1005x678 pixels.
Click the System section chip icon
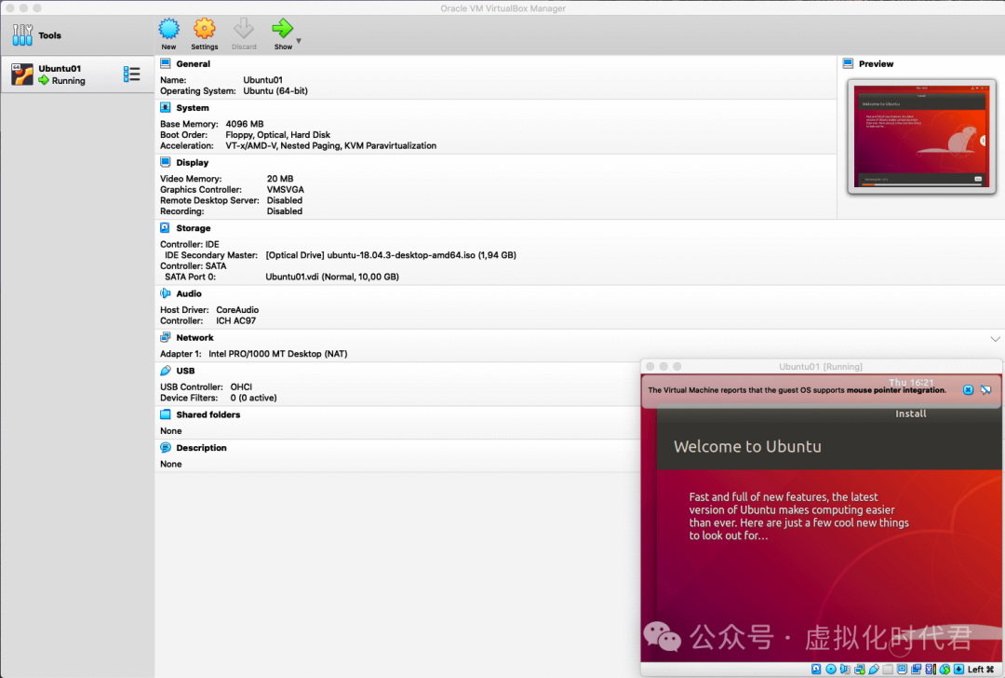[166, 108]
